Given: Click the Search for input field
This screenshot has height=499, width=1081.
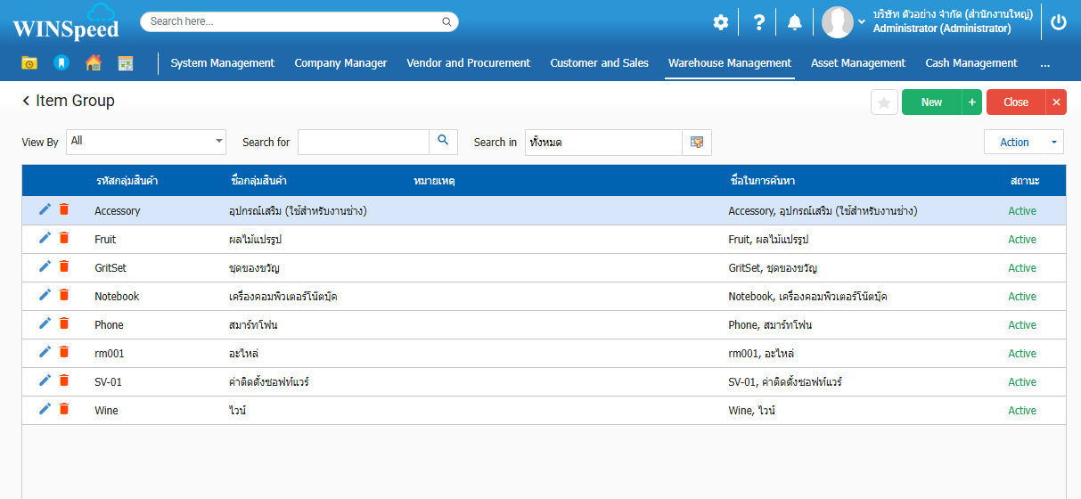Looking at the screenshot, I should pos(364,142).
